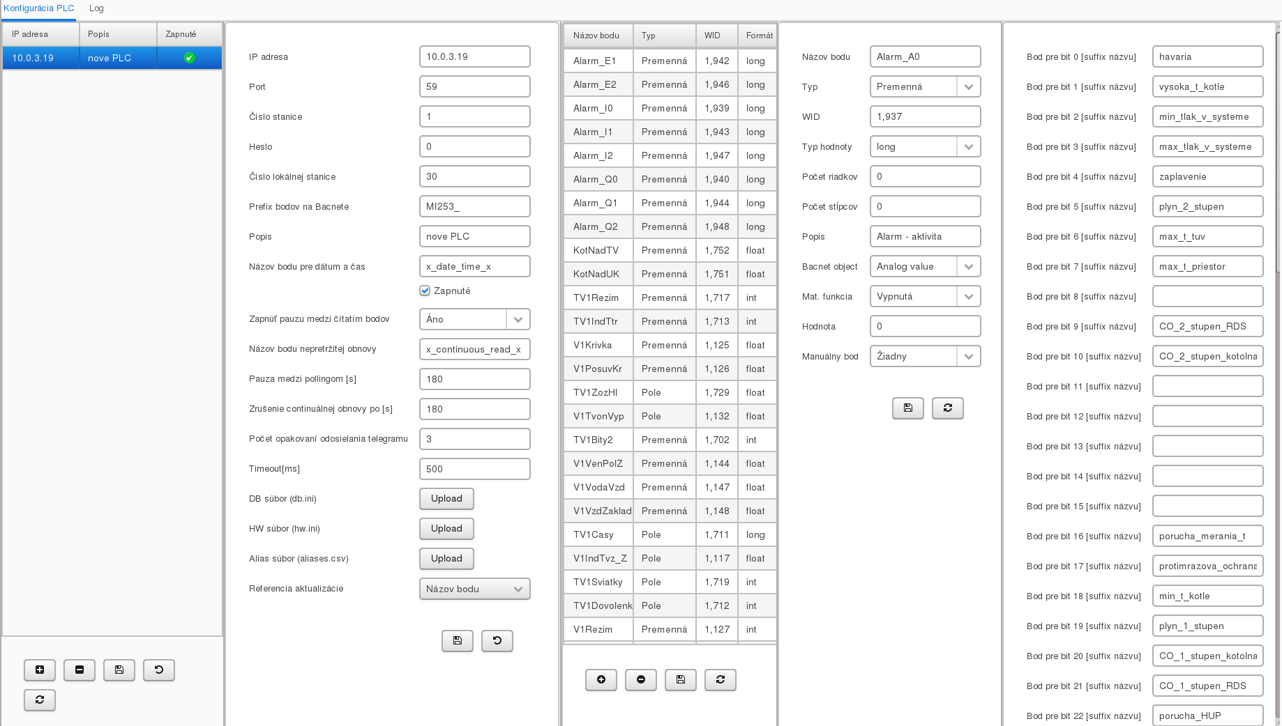The image size is (1282, 726).
Task: Refresh the point details panel
Action: 948,408
